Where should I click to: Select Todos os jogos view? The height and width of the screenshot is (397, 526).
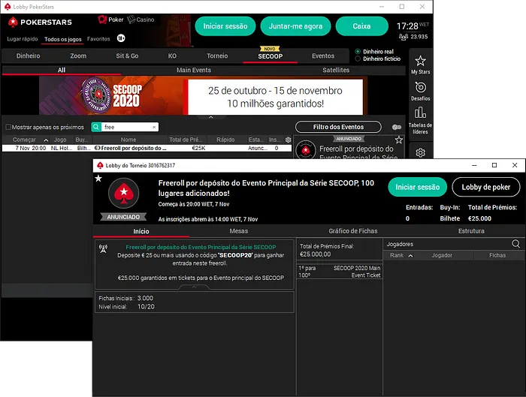[63, 39]
